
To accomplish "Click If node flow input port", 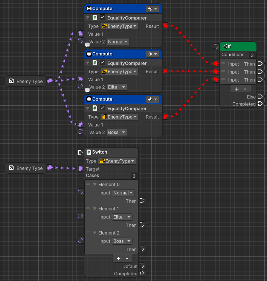I will (216, 47).
